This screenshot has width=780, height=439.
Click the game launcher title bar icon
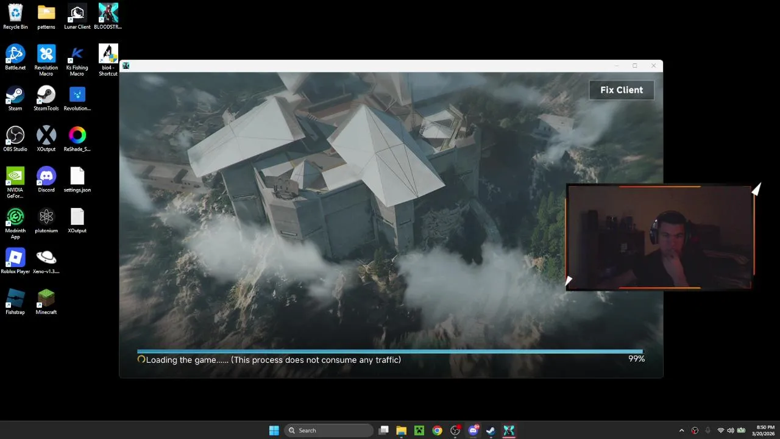coord(126,66)
